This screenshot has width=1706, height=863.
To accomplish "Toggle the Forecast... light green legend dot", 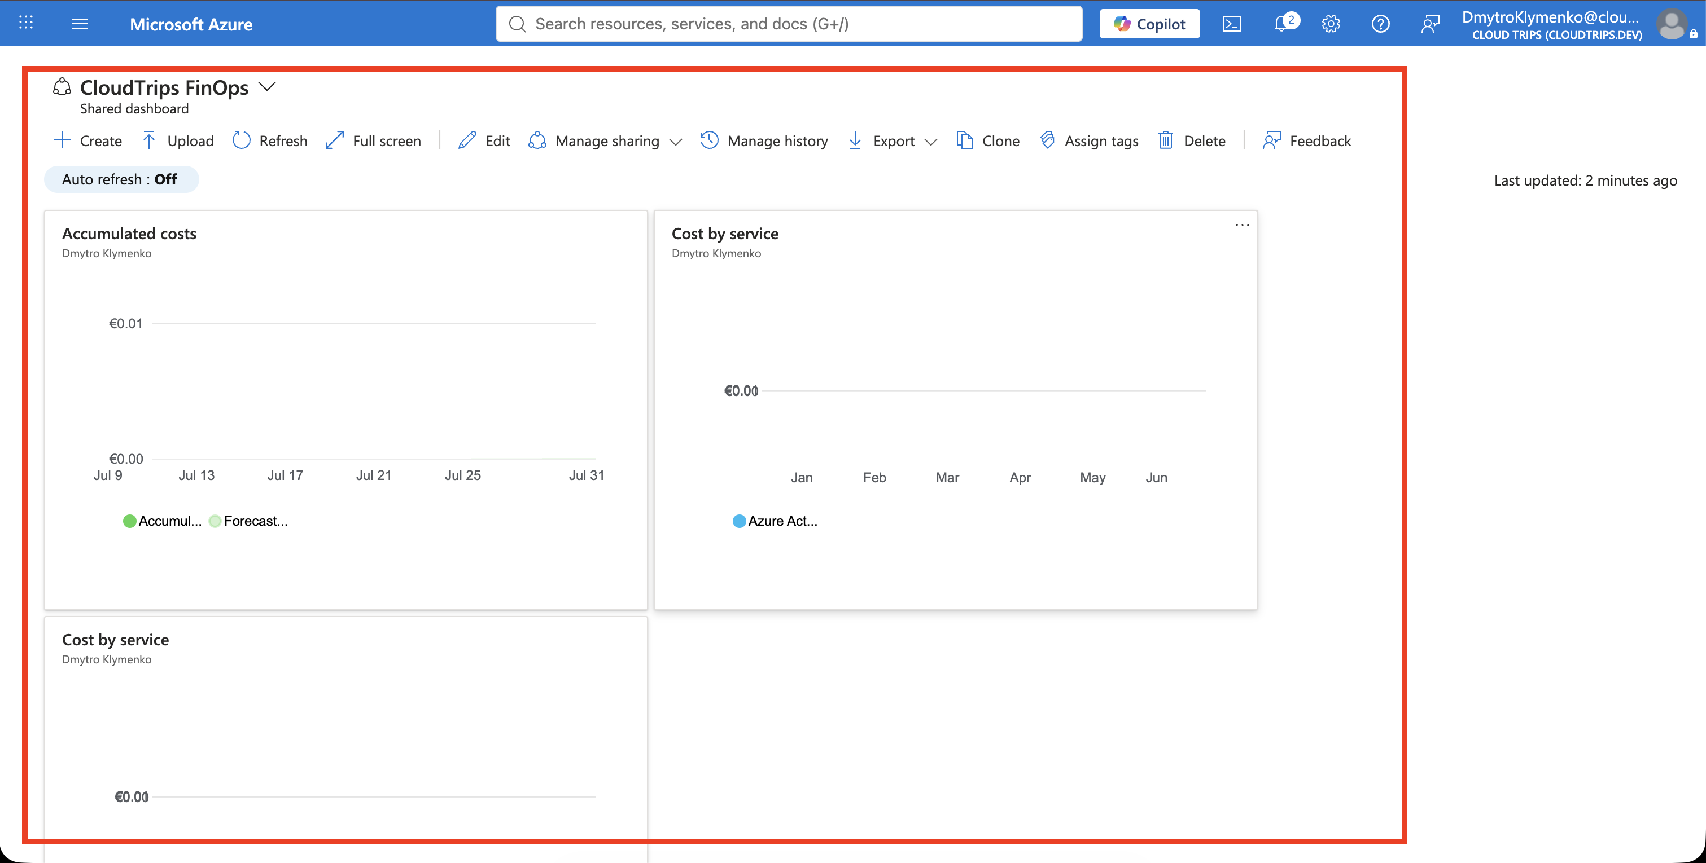I will click(x=215, y=522).
